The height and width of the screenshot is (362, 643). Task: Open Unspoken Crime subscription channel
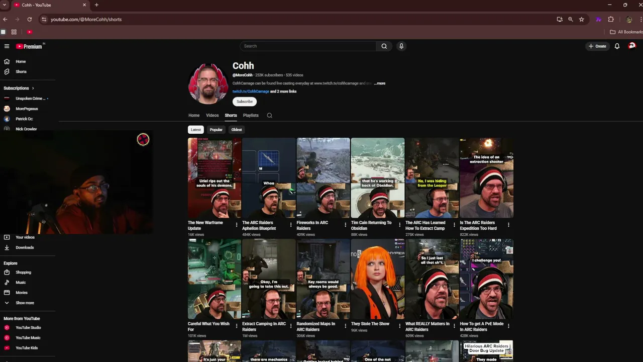tap(30, 99)
